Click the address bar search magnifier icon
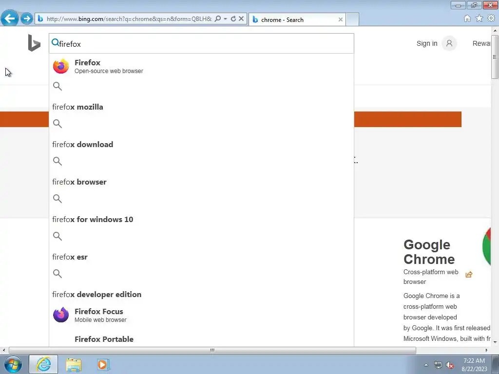499x374 pixels. [218, 19]
